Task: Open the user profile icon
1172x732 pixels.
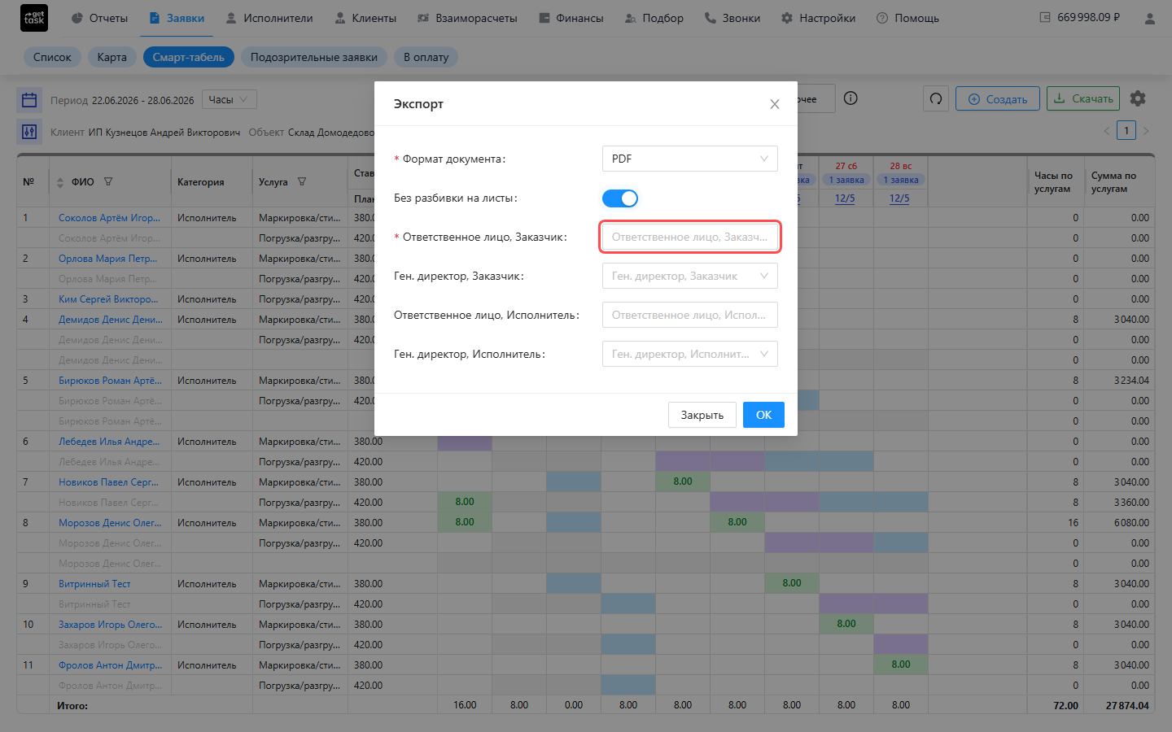Action: click(1149, 18)
